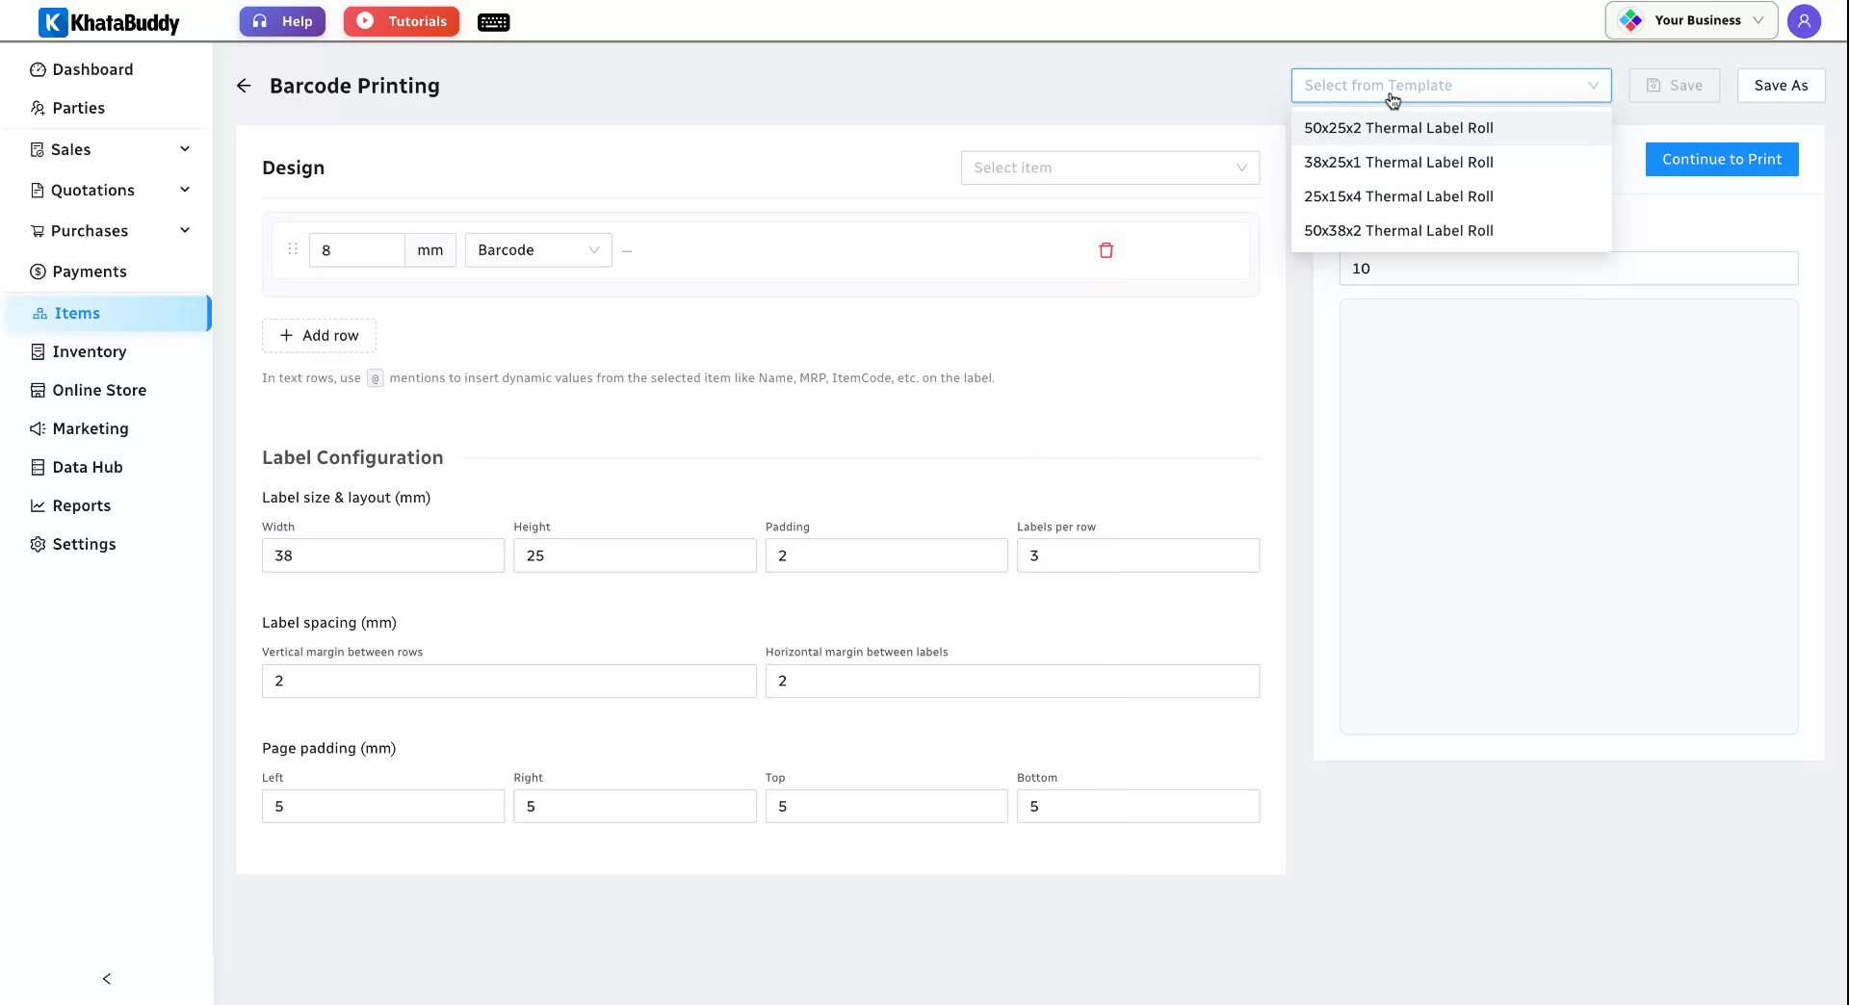Click the Save As button
This screenshot has height=1005, width=1849.
[1781, 86]
